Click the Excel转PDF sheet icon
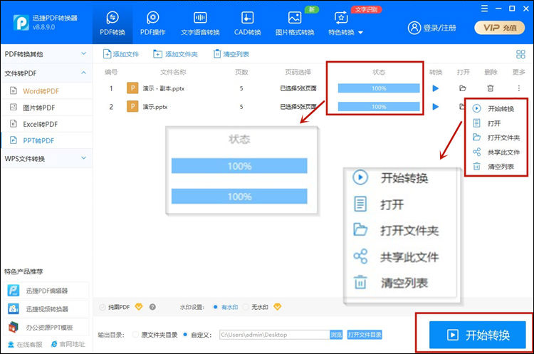This screenshot has width=534, height=354. 14,124
